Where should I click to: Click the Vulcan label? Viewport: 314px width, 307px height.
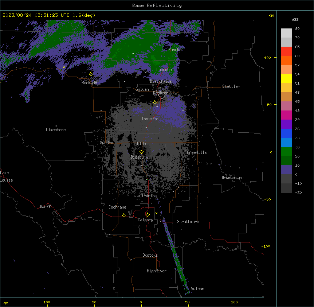tap(198, 289)
